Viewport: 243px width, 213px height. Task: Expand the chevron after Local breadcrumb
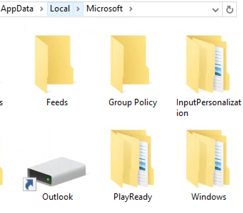click(x=78, y=9)
